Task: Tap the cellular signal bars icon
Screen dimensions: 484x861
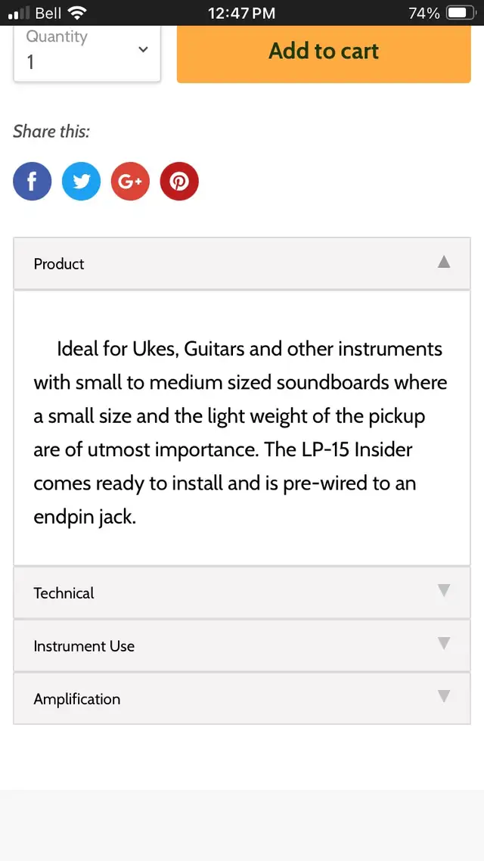Action: (19, 13)
